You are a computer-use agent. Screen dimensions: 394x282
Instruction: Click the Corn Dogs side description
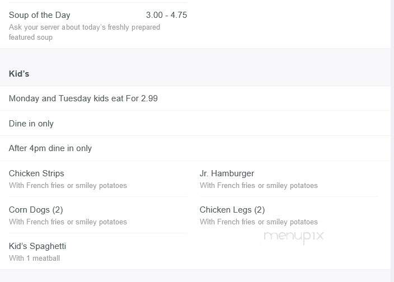[68, 222]
